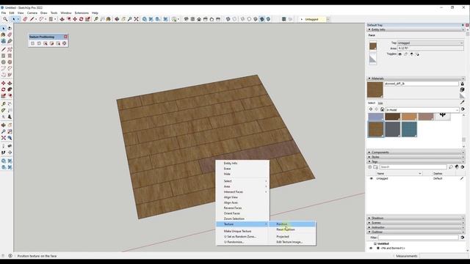Toggle receive shadows in Entity Info
Viewport: 470px width, 264px height.
click(411, 54)
